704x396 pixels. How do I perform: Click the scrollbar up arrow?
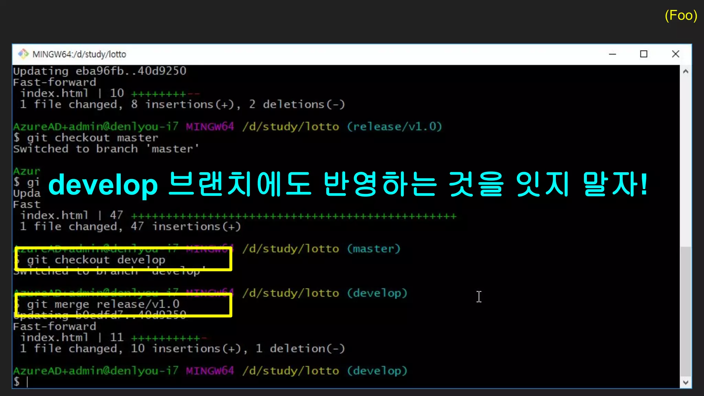pyautogui.click(x=685, y=71)
